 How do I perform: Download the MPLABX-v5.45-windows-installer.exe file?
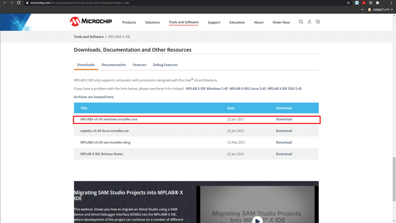284,119
